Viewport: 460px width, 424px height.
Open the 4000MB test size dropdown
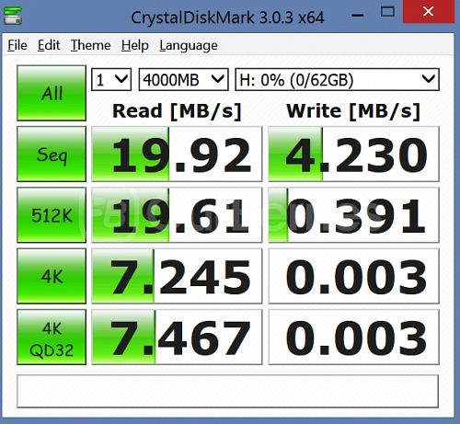(x=183, y=80)
